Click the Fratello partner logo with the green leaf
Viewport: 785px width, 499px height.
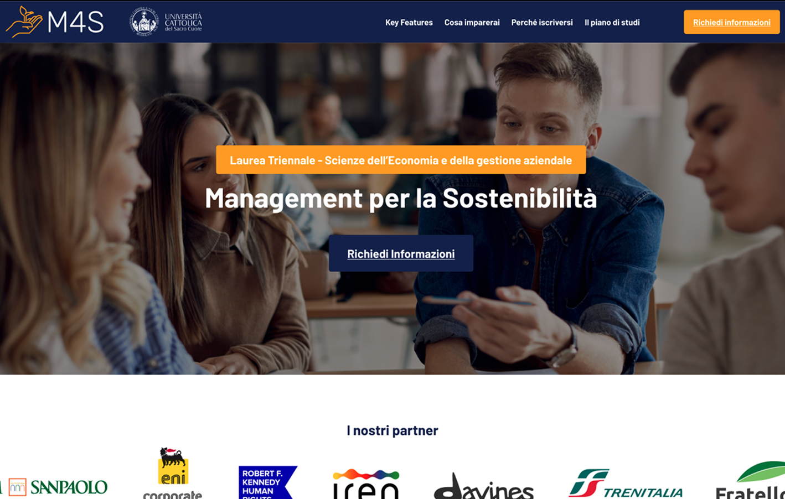(x=750, y=480)
